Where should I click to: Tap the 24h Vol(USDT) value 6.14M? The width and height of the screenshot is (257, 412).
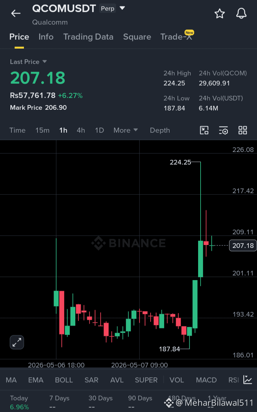click(208, 108)
